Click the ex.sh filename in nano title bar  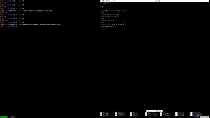click(x=157, y=1)
